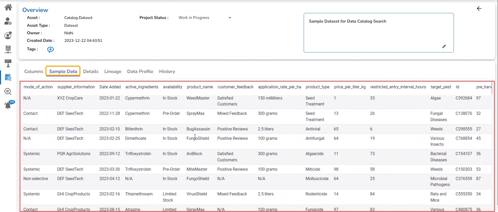Edit the dataset description with pencil icon
Image resolution: width=498 pixels, height=212 pixels.
pos(444,46)
